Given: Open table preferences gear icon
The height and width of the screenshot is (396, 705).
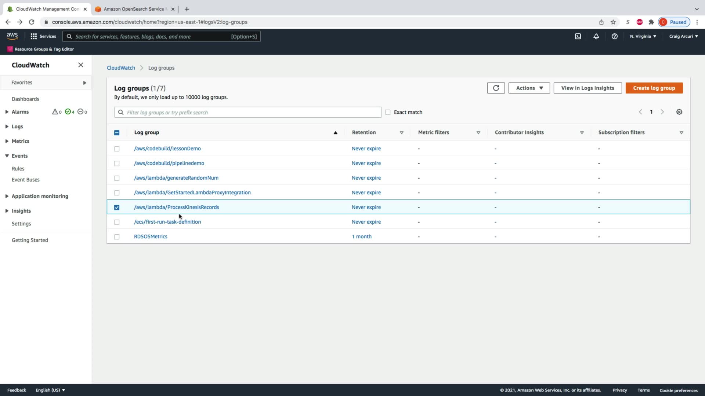Looking at the screenshot, I should click(679, 112).
